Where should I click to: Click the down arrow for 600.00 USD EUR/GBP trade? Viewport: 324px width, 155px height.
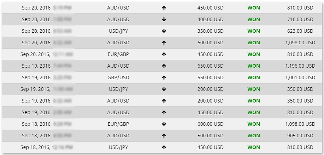pos(164,124)
